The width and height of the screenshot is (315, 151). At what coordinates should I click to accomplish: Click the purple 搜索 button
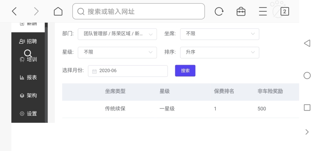click(x=185, y=71)
